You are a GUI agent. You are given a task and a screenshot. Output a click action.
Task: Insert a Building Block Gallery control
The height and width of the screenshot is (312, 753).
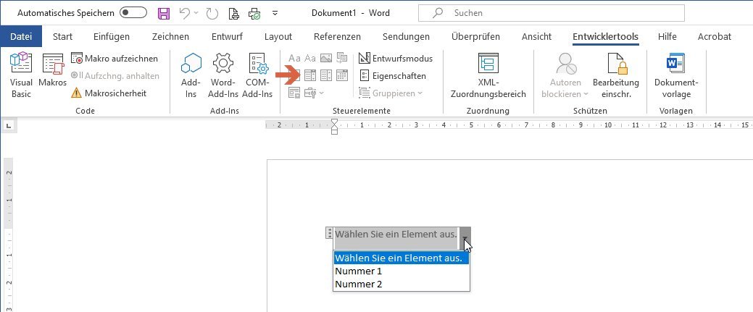point(342,59)
